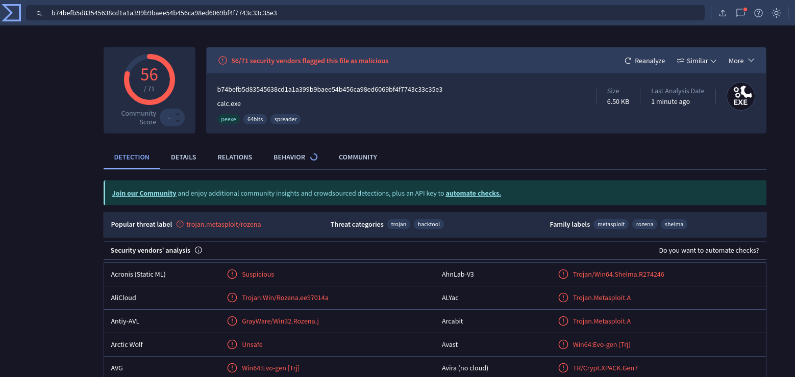Click the upload file icon in header
Image resolution: width=795 pixels, height=377 pixels.
723,13
